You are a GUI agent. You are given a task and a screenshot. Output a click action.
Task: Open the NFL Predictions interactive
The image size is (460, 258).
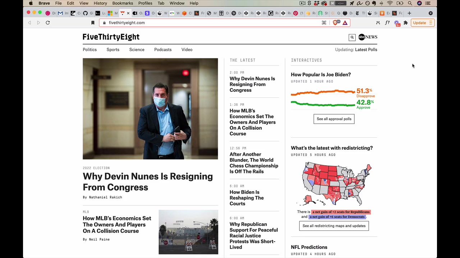point(309,247)
